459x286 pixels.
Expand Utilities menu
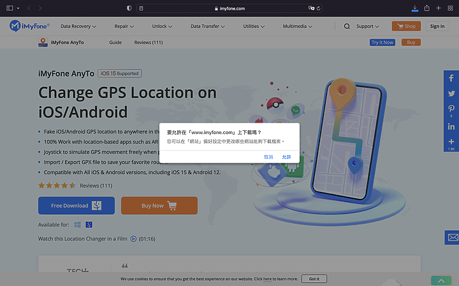(x=254, y=26)
